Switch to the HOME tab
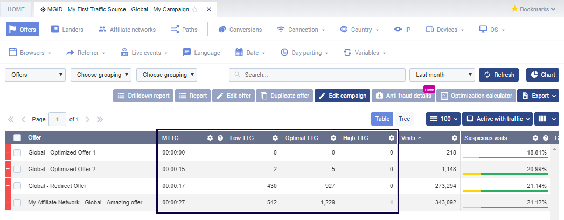The height and width of the screenshot is (220, 564). (16, 10)
